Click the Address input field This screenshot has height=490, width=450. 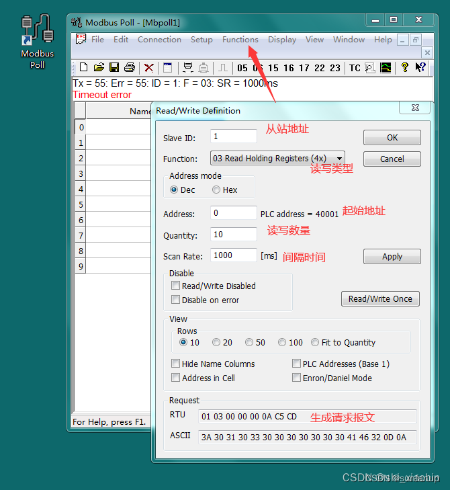coord(234,213)
